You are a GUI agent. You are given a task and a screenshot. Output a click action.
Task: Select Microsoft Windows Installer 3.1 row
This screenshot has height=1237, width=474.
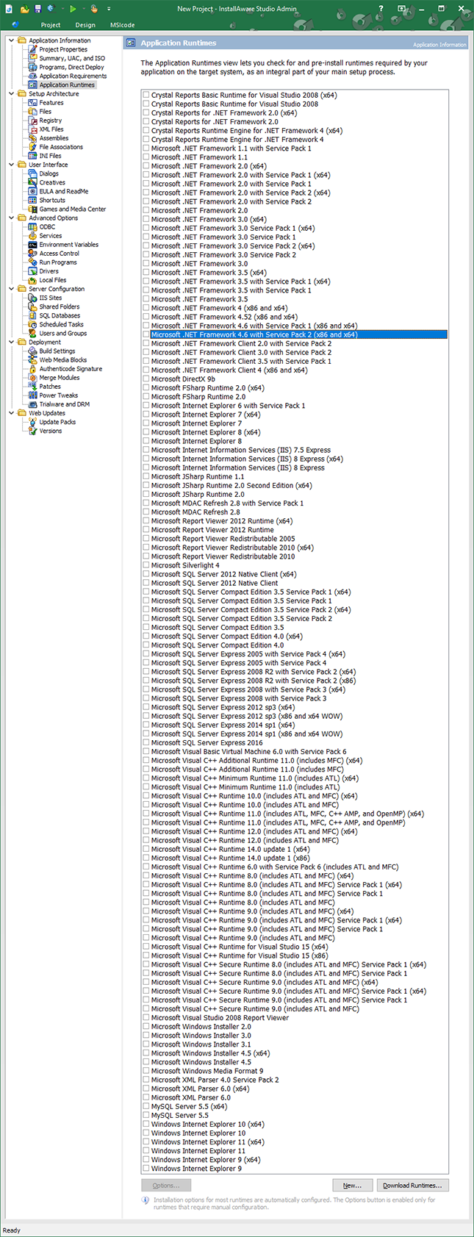(x=294, y=1044)
